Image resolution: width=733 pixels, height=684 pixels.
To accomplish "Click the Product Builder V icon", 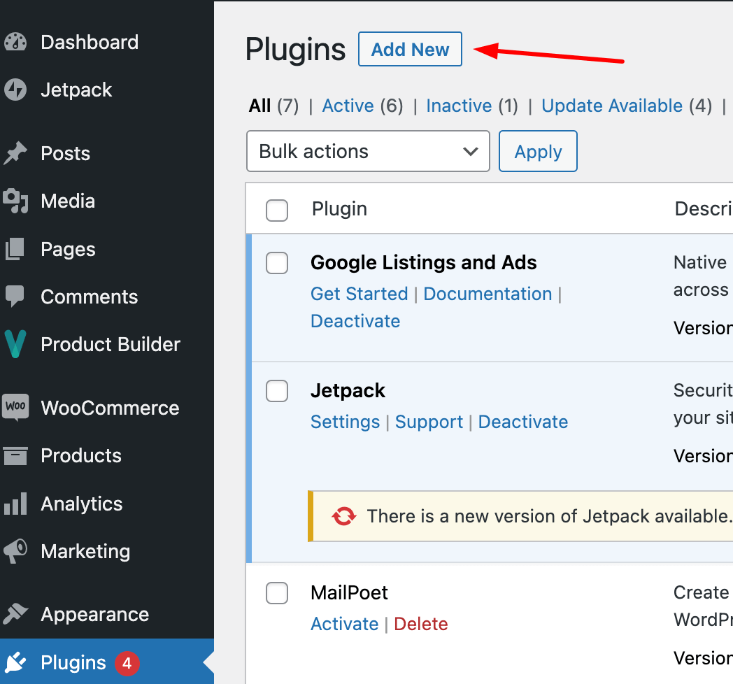I will coord(15,344).
